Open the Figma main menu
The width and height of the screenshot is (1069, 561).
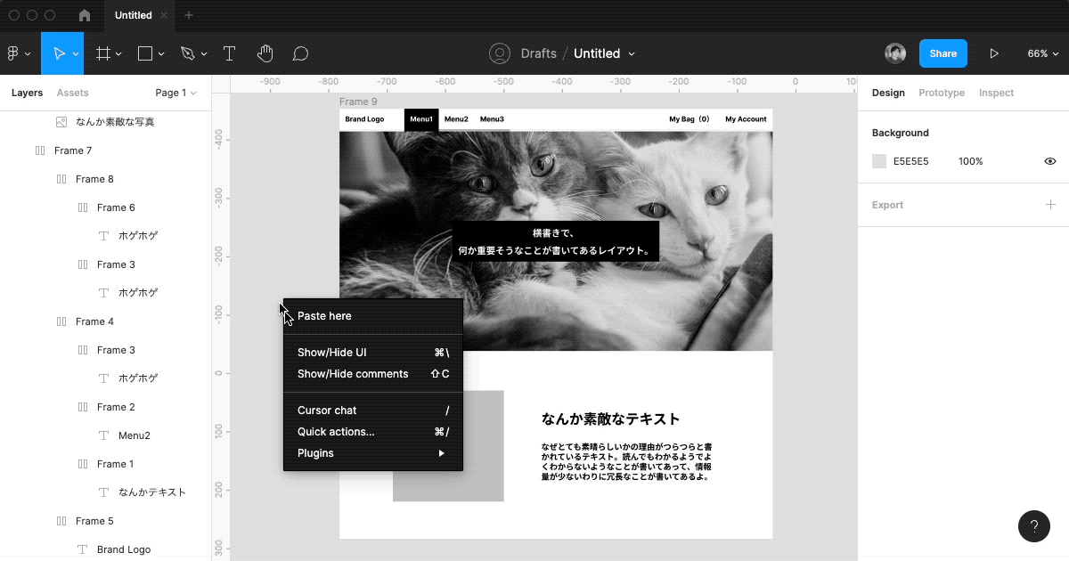(14, 53)
